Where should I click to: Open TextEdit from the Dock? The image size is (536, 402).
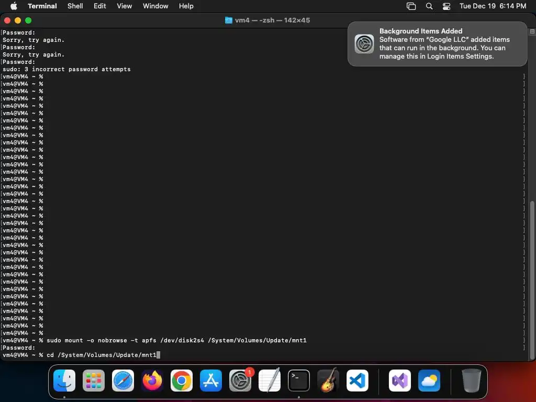pos(270,381)
